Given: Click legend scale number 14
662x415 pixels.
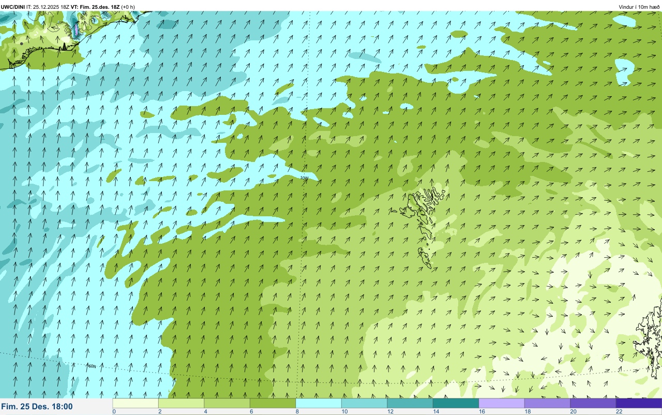Looking at the screenshot, I should coord(436,411).
